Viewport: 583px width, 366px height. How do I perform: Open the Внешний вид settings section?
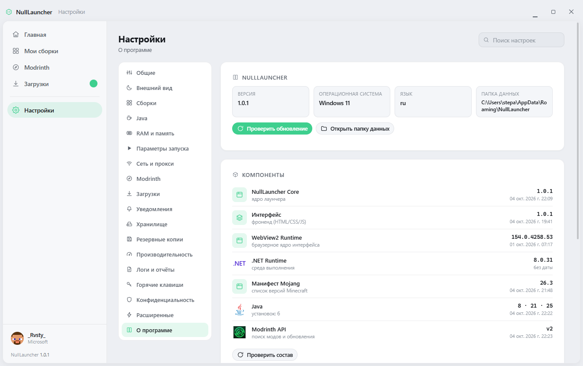[x=165, y=88]
